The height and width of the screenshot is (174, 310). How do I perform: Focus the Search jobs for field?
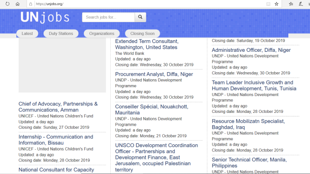108,17
